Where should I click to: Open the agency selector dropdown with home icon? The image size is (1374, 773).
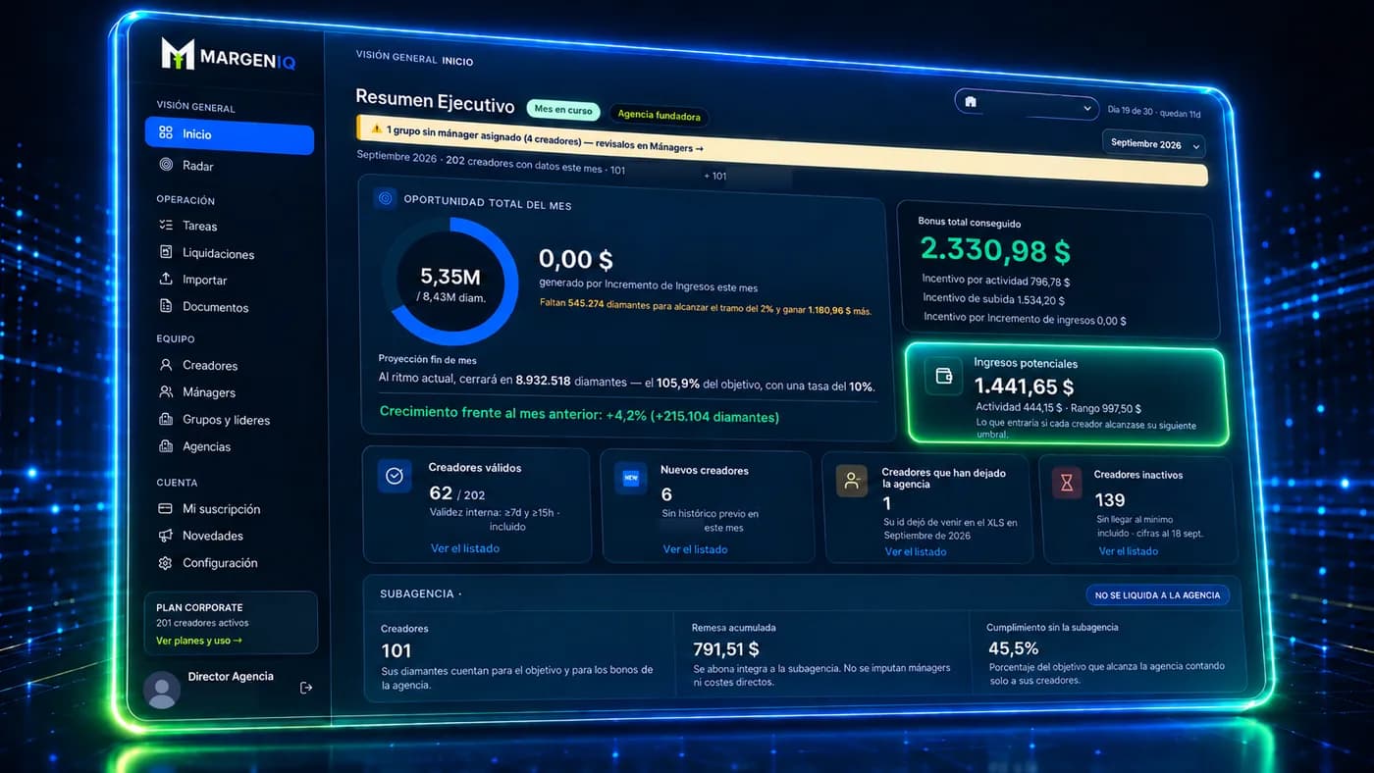[x=1027, y=104]
